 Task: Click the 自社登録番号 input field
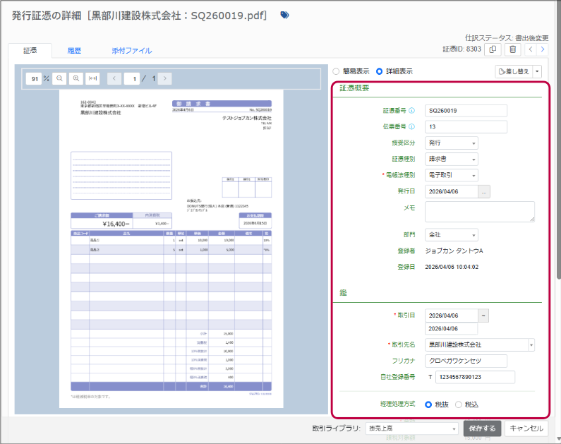(475, 377)
